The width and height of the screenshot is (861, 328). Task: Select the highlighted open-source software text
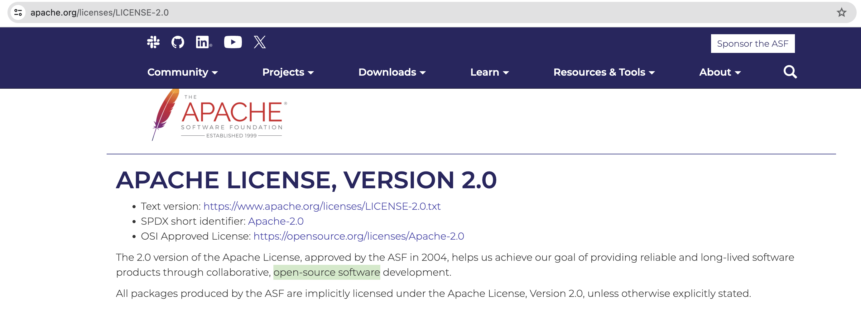(x=327, y=272)
